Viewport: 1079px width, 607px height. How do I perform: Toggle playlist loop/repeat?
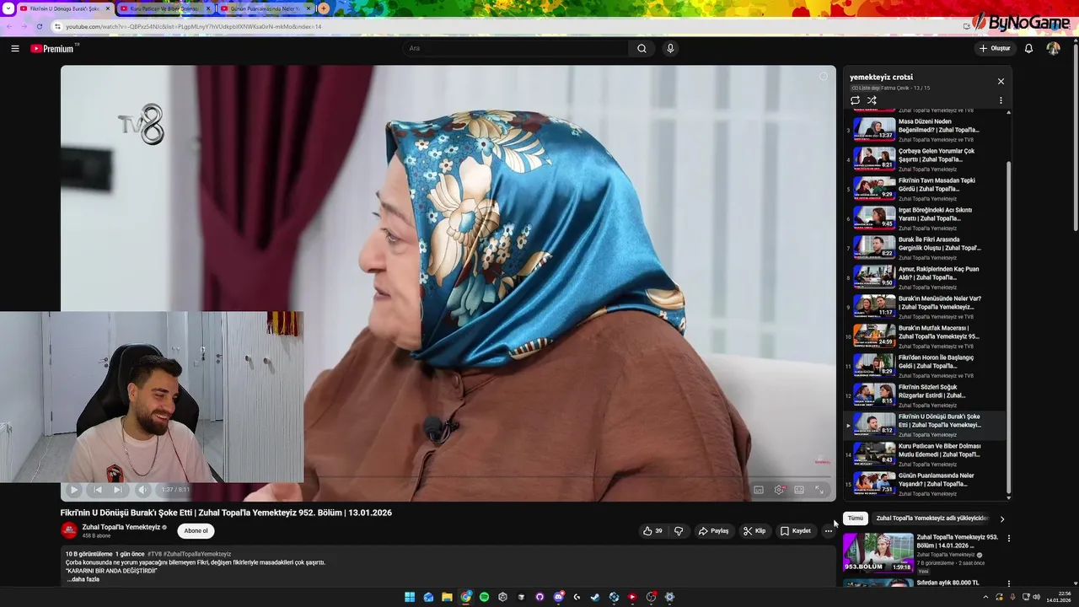click(855, 100)
